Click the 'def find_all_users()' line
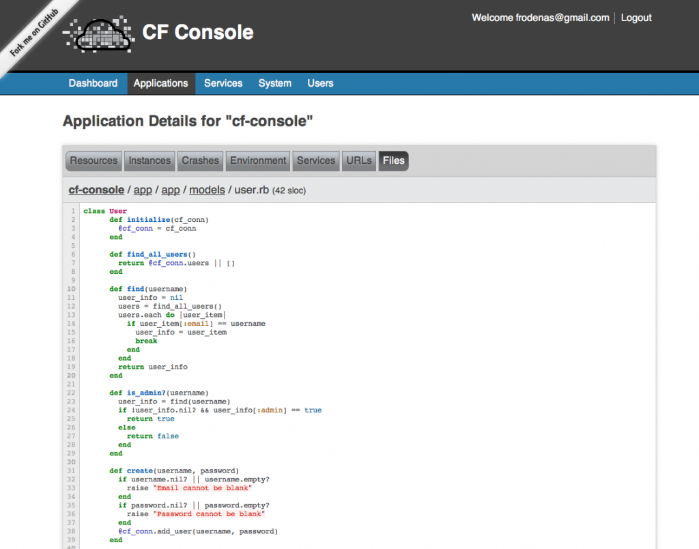This screenshot has width=699, height=549. click(152, 254)
